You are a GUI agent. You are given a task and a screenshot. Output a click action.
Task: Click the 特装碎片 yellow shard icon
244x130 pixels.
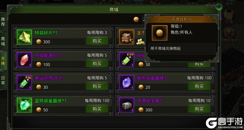click(x=24, y=37)
